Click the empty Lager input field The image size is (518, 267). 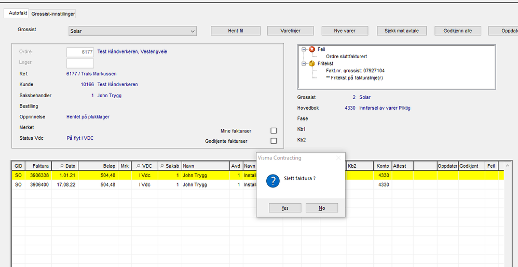coord(80,63)
